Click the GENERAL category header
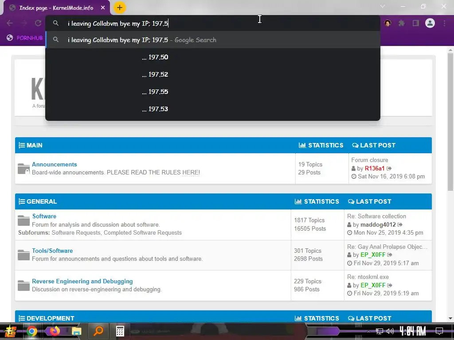 click(x=42, y=201)
